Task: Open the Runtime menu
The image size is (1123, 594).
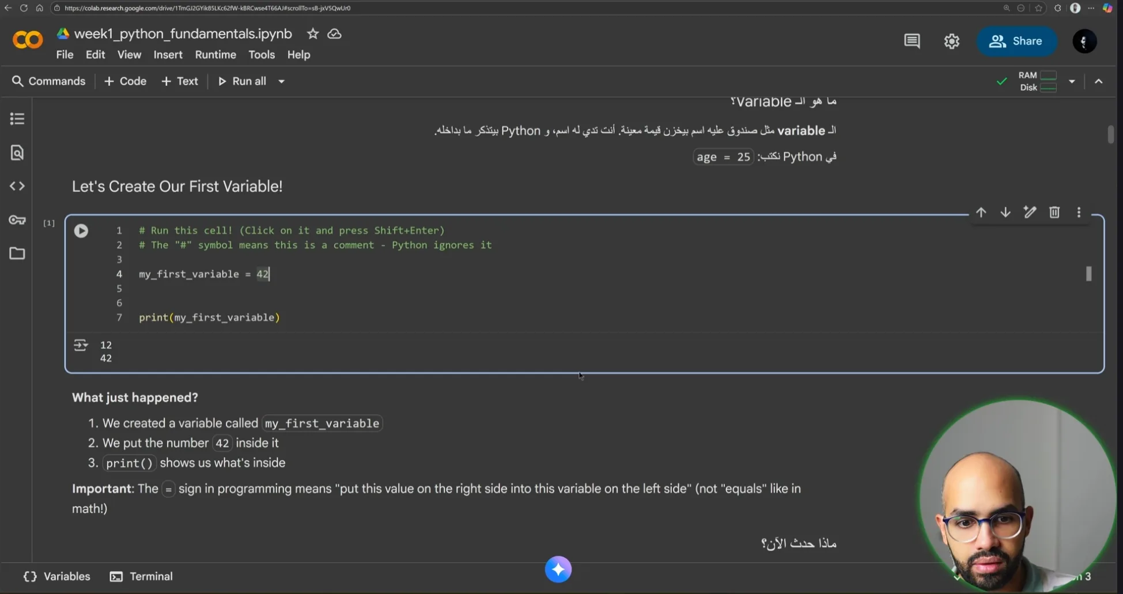Action: 215,55
